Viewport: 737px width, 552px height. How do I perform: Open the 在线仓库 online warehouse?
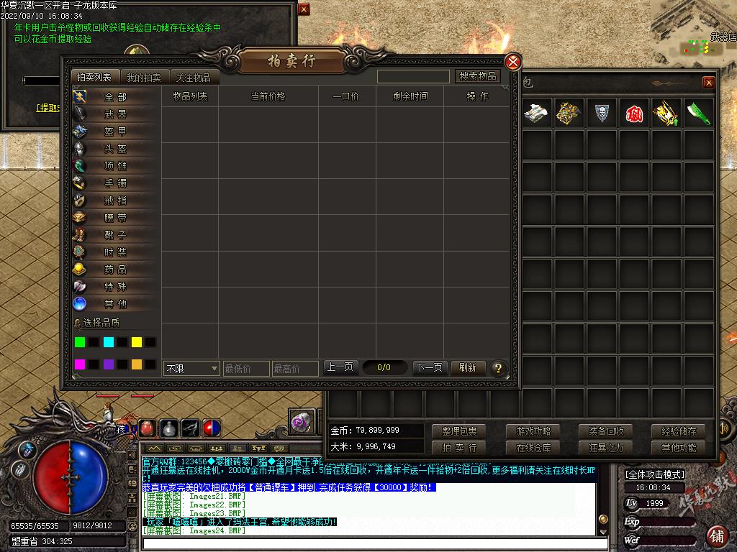point(533,448)
